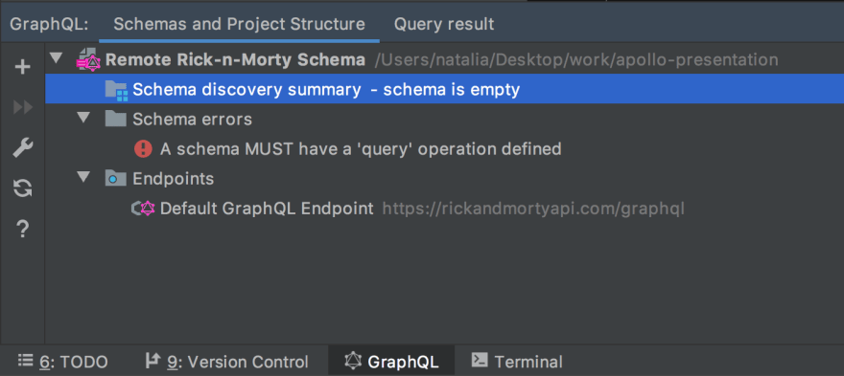The width and height of the screenshot is (844, 376).
Task: Click the Remote Rick-n-Morty Schema GraphQL icon
Action: [88, 60]
